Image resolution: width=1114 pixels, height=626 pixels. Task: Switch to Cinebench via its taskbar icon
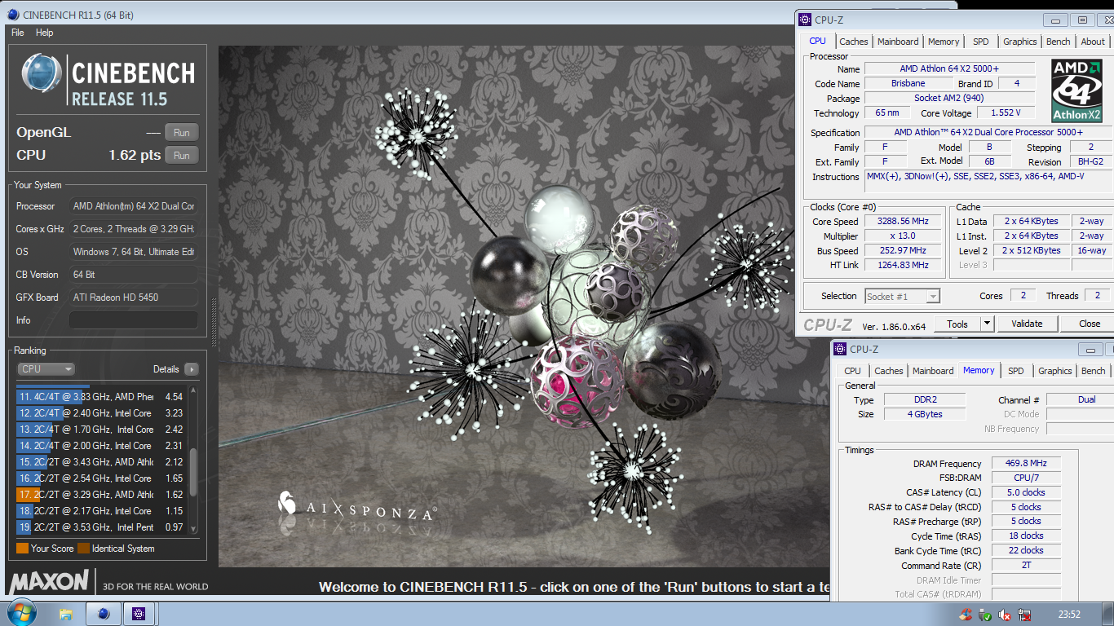click(104, 614)
